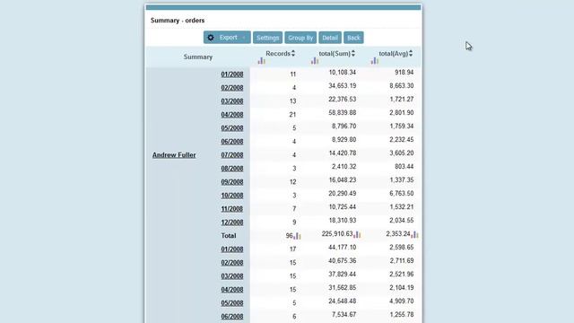Open the Andrew Fuller link
Image resolution: width=574 pixels, height=323 pixels.
[x=174, y=155]
